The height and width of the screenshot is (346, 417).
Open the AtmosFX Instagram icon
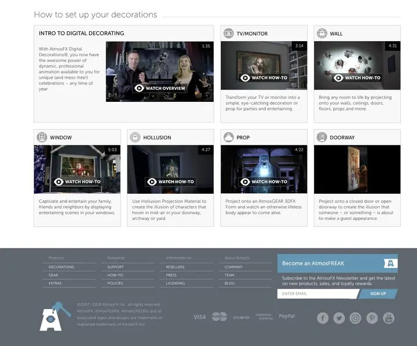355,318
